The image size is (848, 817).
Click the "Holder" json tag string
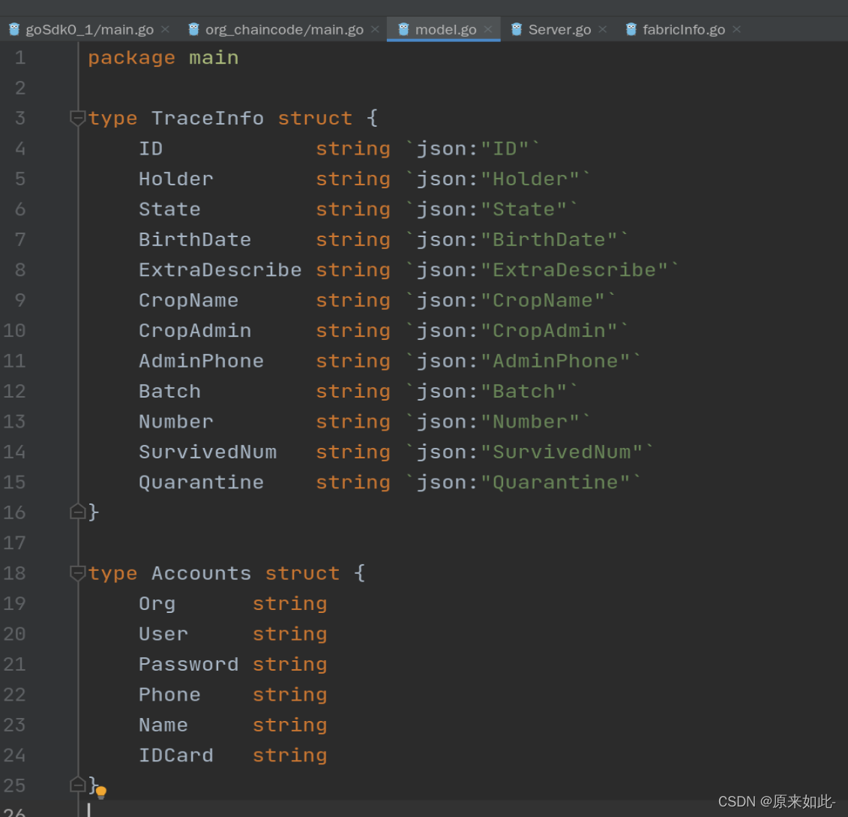pyautogui.click(x=529, y=179)
